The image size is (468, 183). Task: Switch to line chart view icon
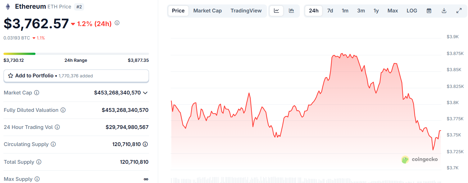point(276,11)
